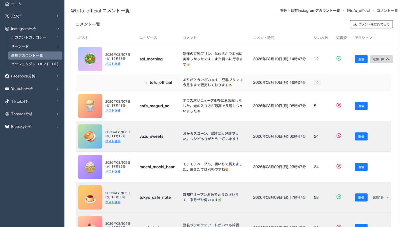Open ポスト詳細 link for 17時48分 post
This screenshot has width=404, height=227.
pyautogui.click(x=113, y=111)
